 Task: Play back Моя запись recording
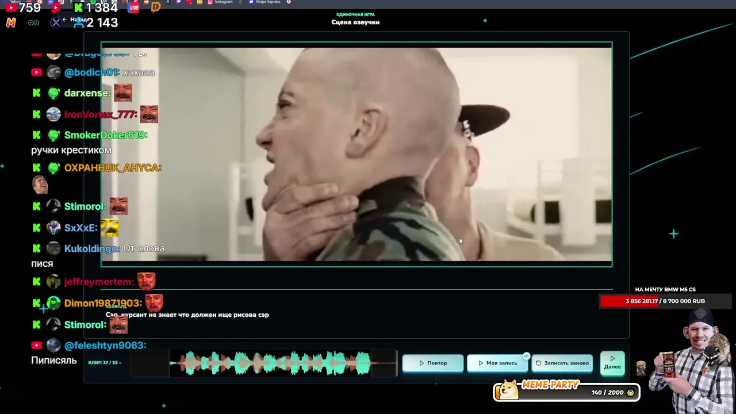point(498,363)
